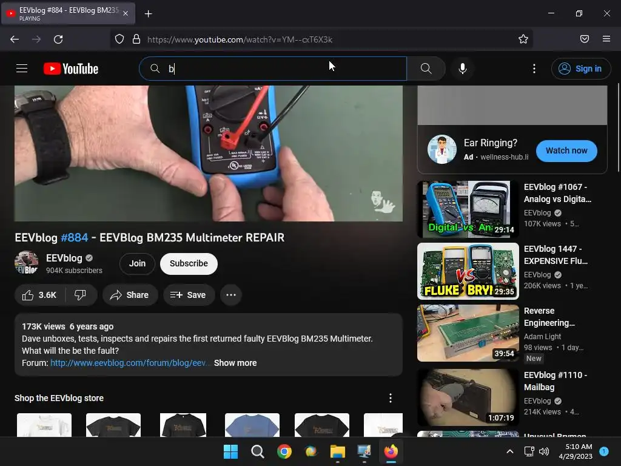This screenshot has width=621, height=466.
Task: Dislike the video with thumbs down
Action: [x=81, y=295]
